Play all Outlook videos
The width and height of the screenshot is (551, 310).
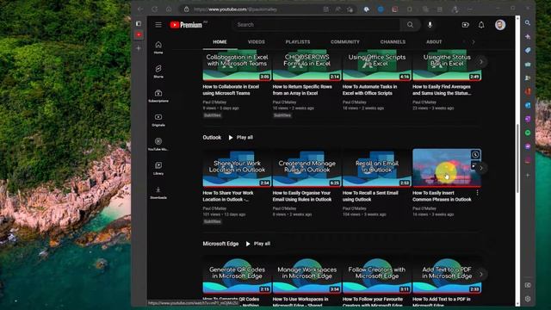tap(241, 138)
